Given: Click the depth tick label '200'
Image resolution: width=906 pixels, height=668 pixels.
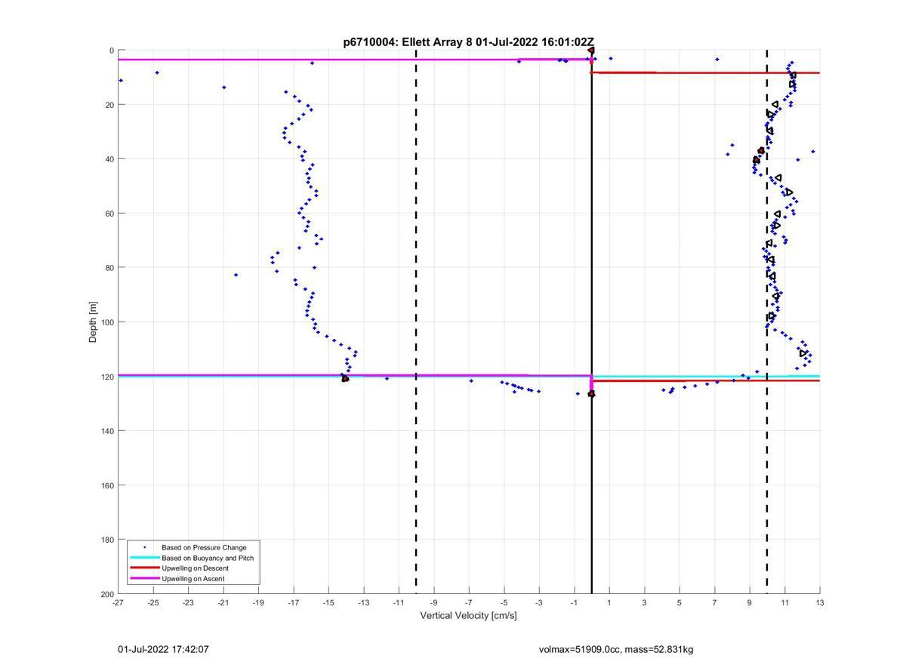Looking at the screenshot, I should 107,594.
